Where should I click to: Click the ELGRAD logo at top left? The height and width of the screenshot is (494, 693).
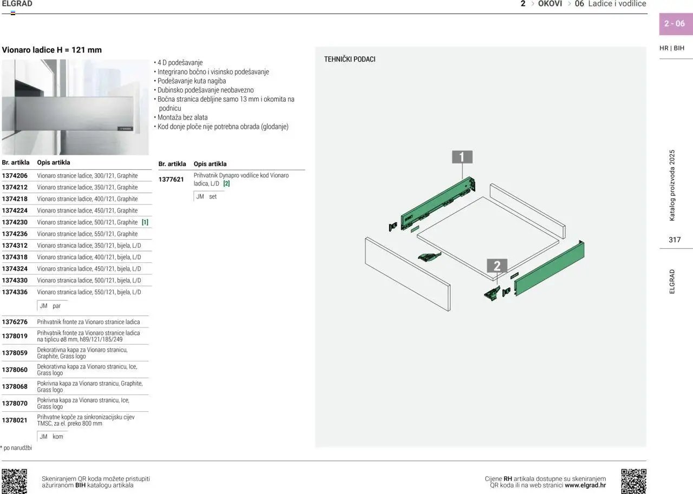[x=17, y=4]
